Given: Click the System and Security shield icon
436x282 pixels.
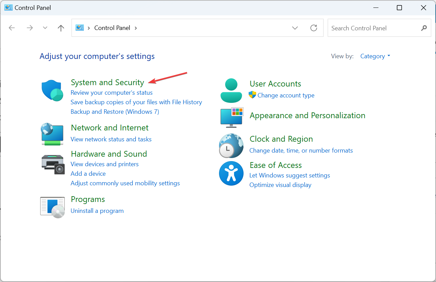Looking at the screenshot, I should (x=52, y=91).
